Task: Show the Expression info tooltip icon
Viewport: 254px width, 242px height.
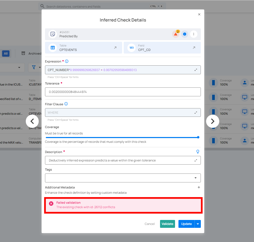Action: (67, 61)
